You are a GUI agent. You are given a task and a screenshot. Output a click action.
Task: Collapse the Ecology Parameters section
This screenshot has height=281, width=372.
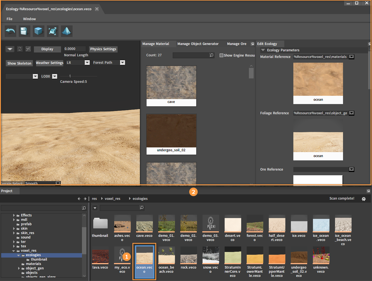point(263,50)
